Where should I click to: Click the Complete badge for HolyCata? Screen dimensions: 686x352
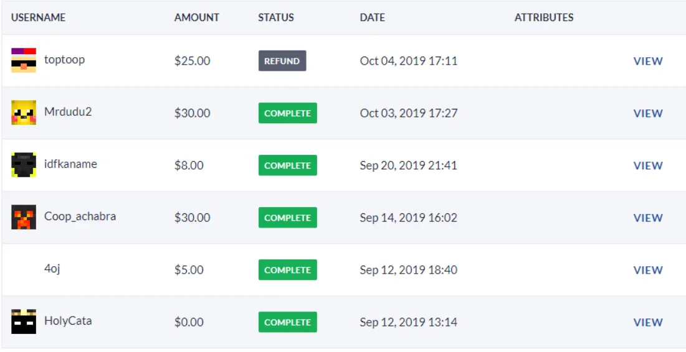[x=287, y=322]
